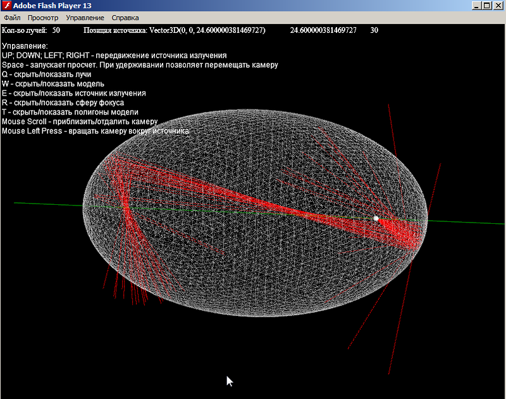The width and height of the screenshot is (506, 399).
Task: Open the Просмотр menu
Action: [44, 18]
